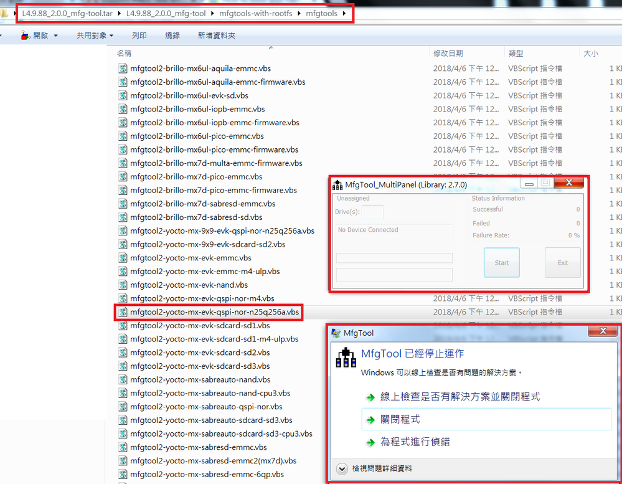Close the MfgTool crash dialog
The height and width of the screenshot is (484, 622).
(x=603, y=331)
